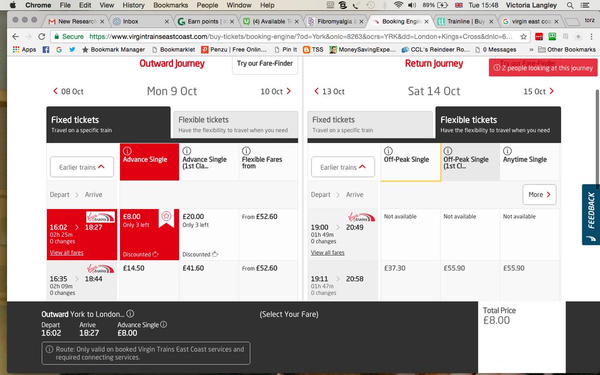Expand outward Earlier trains
600x375 pixels.
[x=82, y=167]
